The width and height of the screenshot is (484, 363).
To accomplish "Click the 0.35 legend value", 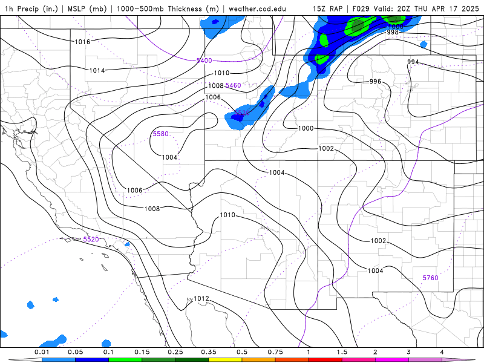I will click(209, 352).
